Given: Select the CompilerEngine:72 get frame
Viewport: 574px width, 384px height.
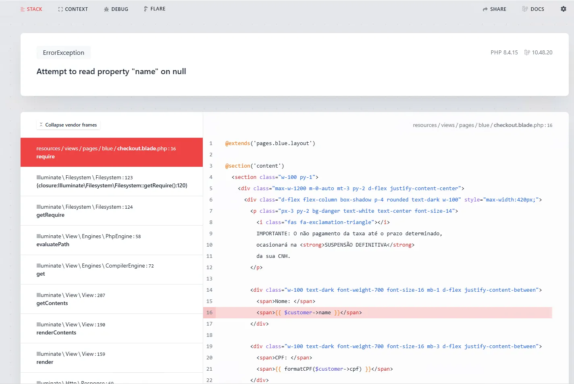Looking at the screenshot, I should [x=111, y=270].
